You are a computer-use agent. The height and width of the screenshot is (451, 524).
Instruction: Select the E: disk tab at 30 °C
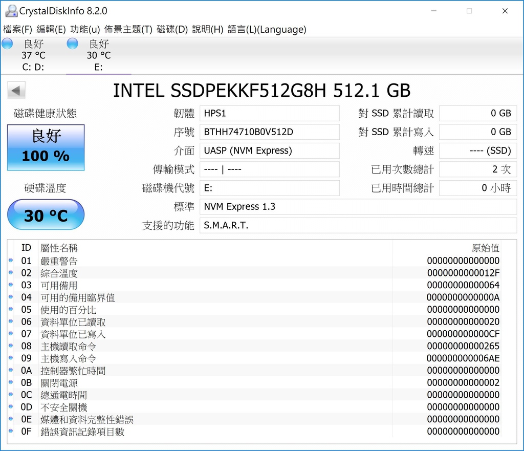click(99, 55)
